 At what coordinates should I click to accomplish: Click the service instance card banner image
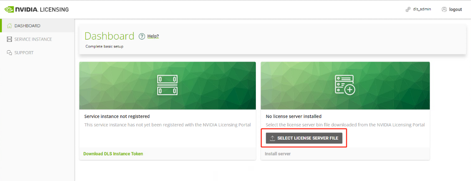(x=167, y=85)
